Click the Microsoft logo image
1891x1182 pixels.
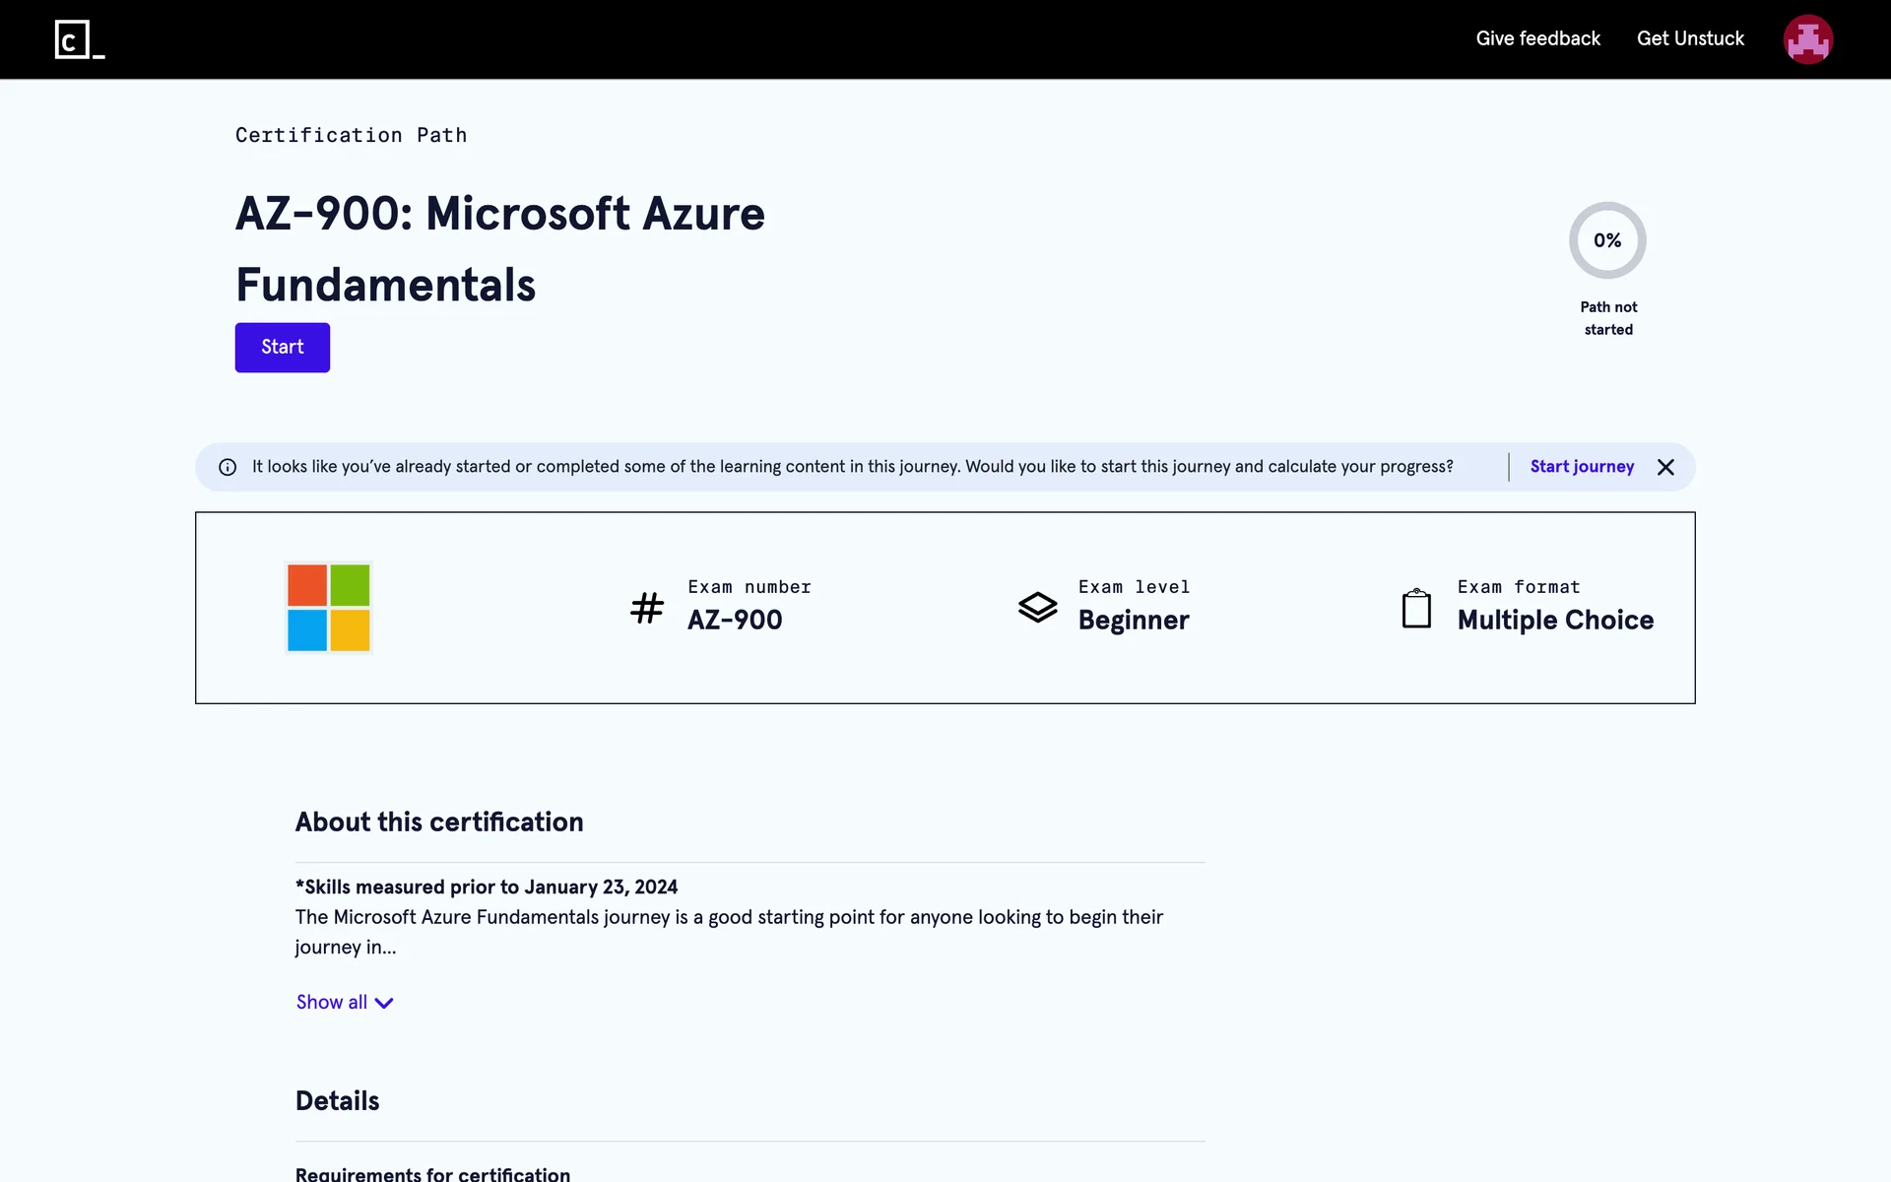click(329, 608)
